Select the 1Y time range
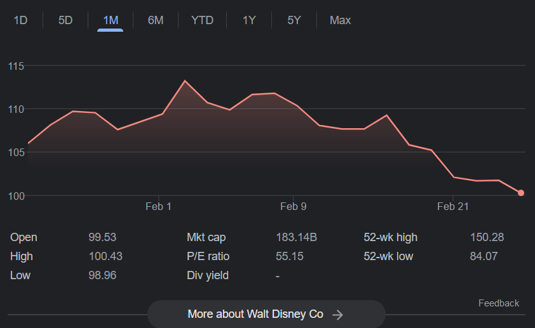This screenshot has height=328, width=535. (249, 20)
